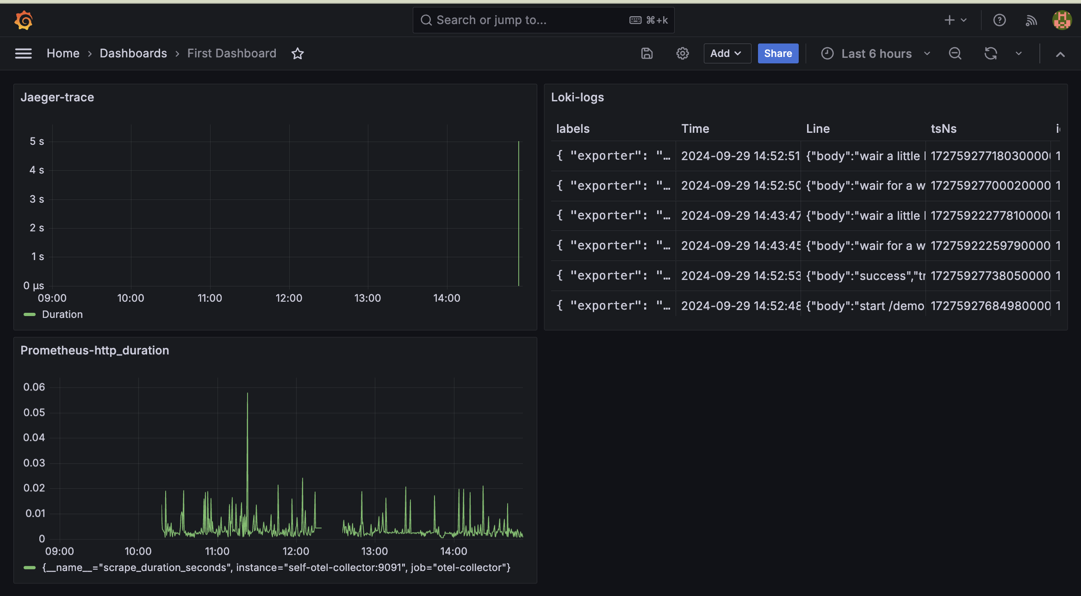Open the Last 6 hours time picker

coord(876,54)
